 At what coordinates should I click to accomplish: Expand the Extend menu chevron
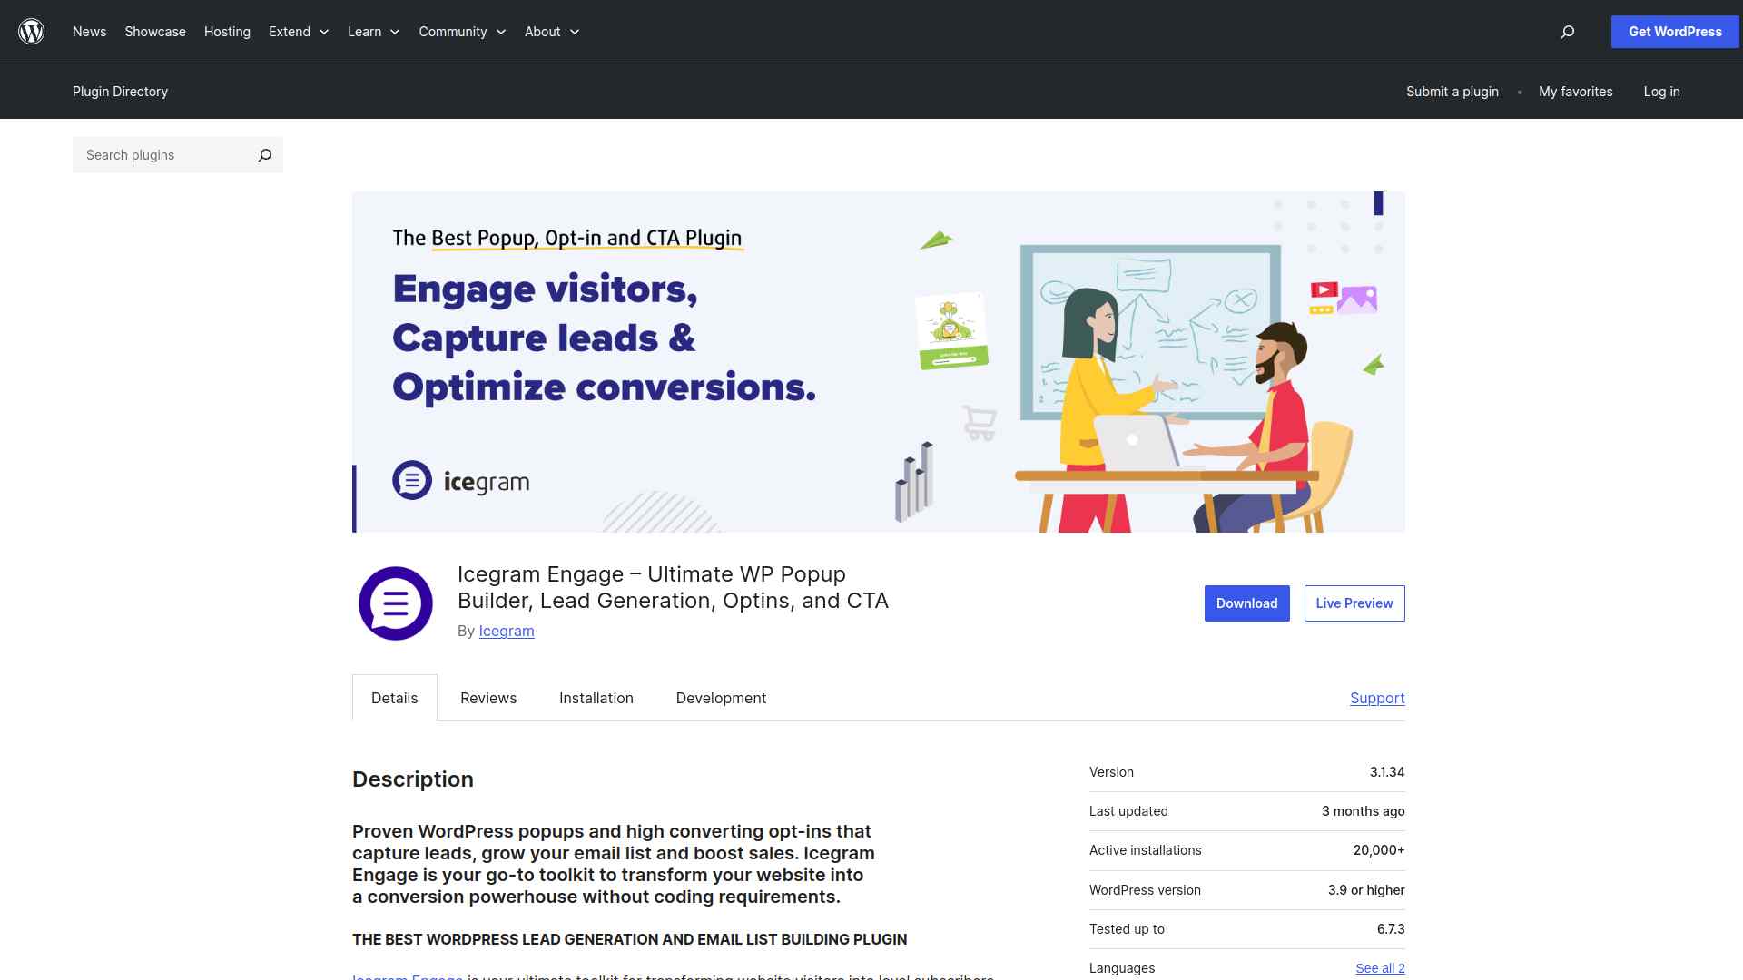pyautogui.click(x=324, y=32)
